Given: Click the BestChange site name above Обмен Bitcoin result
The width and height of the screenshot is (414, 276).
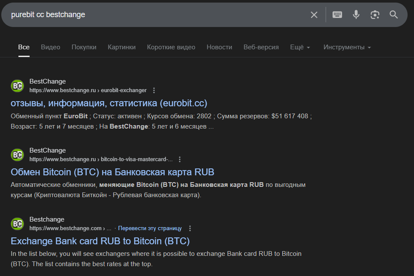Looking at the screenshot, I should click(x=48, y=150).
